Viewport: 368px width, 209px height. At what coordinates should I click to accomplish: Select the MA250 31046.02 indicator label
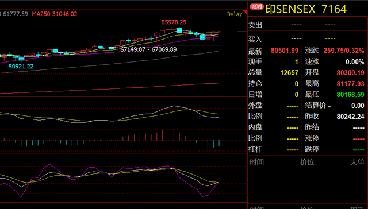click(55, 14)
